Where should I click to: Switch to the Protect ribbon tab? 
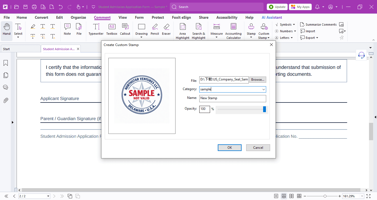coord(158,17)
